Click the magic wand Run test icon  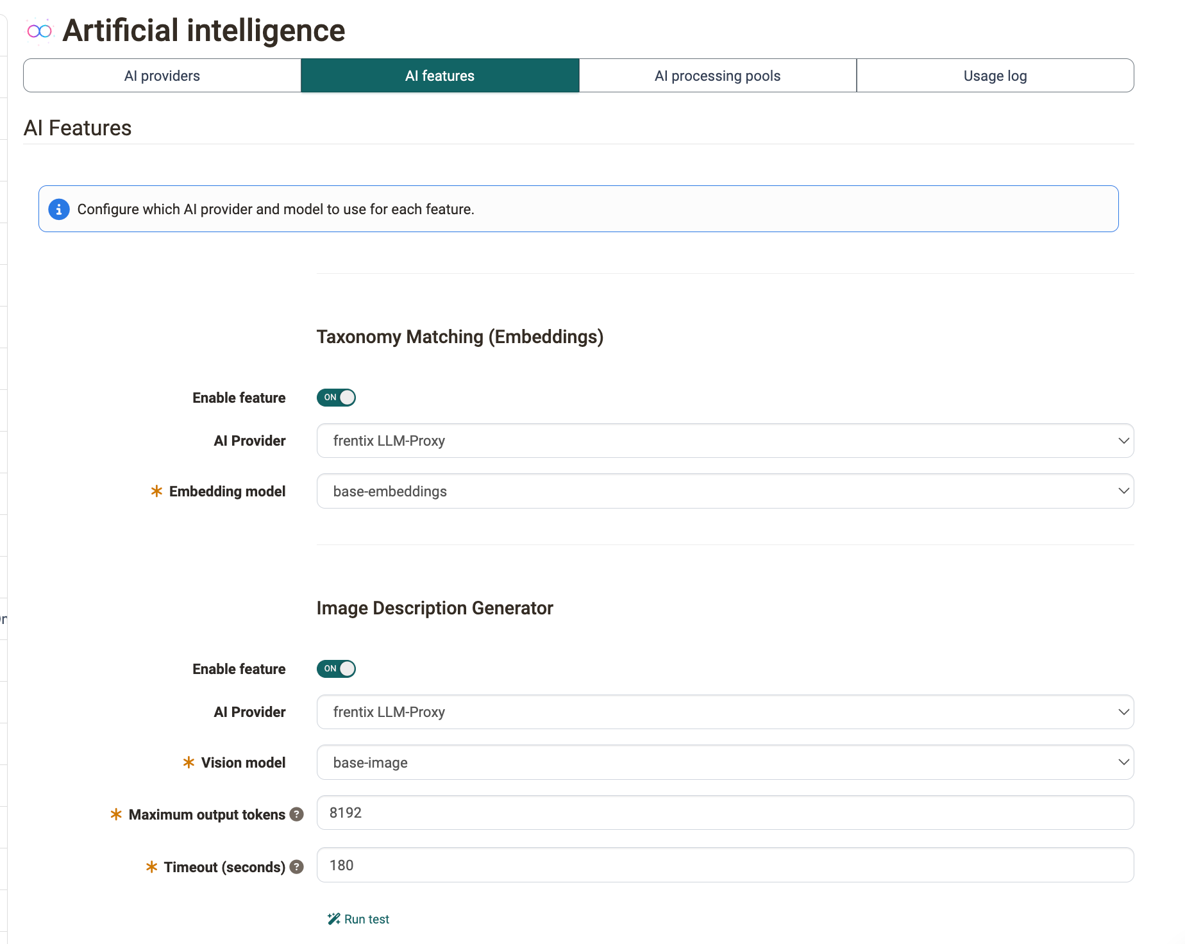point(334,919)
